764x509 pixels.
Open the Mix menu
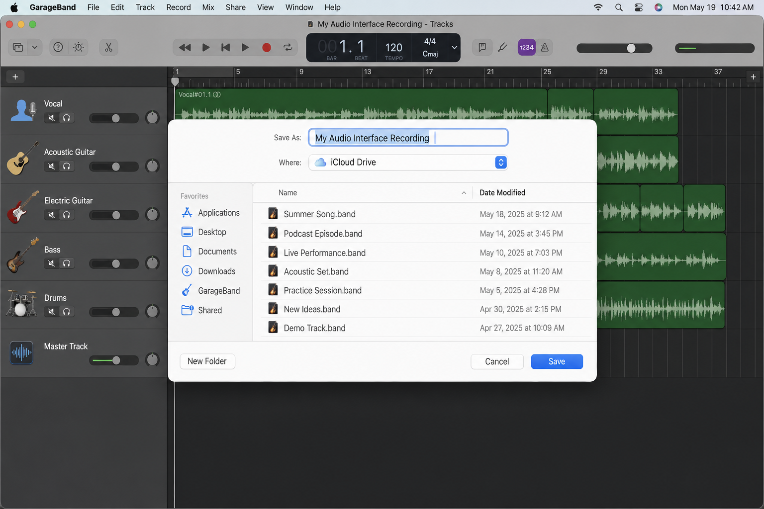[208, 7]
